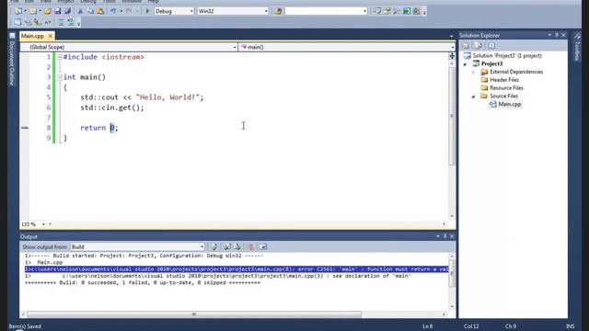Screen dimensions: 589x331
Task: Click the highlighted error C2561 output line
Action: point(237,269)
